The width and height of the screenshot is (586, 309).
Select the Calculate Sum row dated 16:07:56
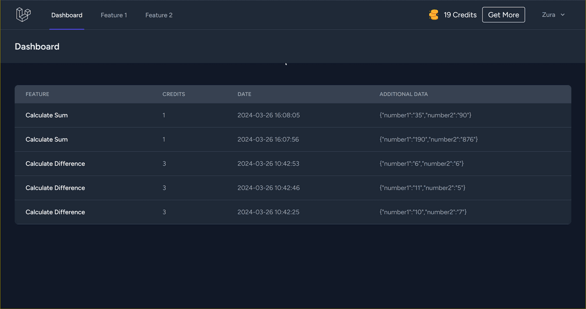(47, 139)
